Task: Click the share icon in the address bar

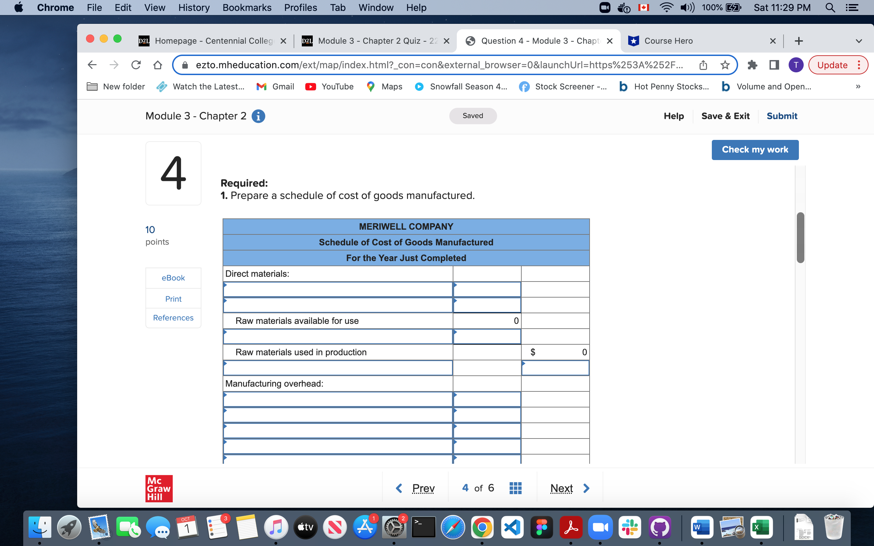Action: pos(704,65)
